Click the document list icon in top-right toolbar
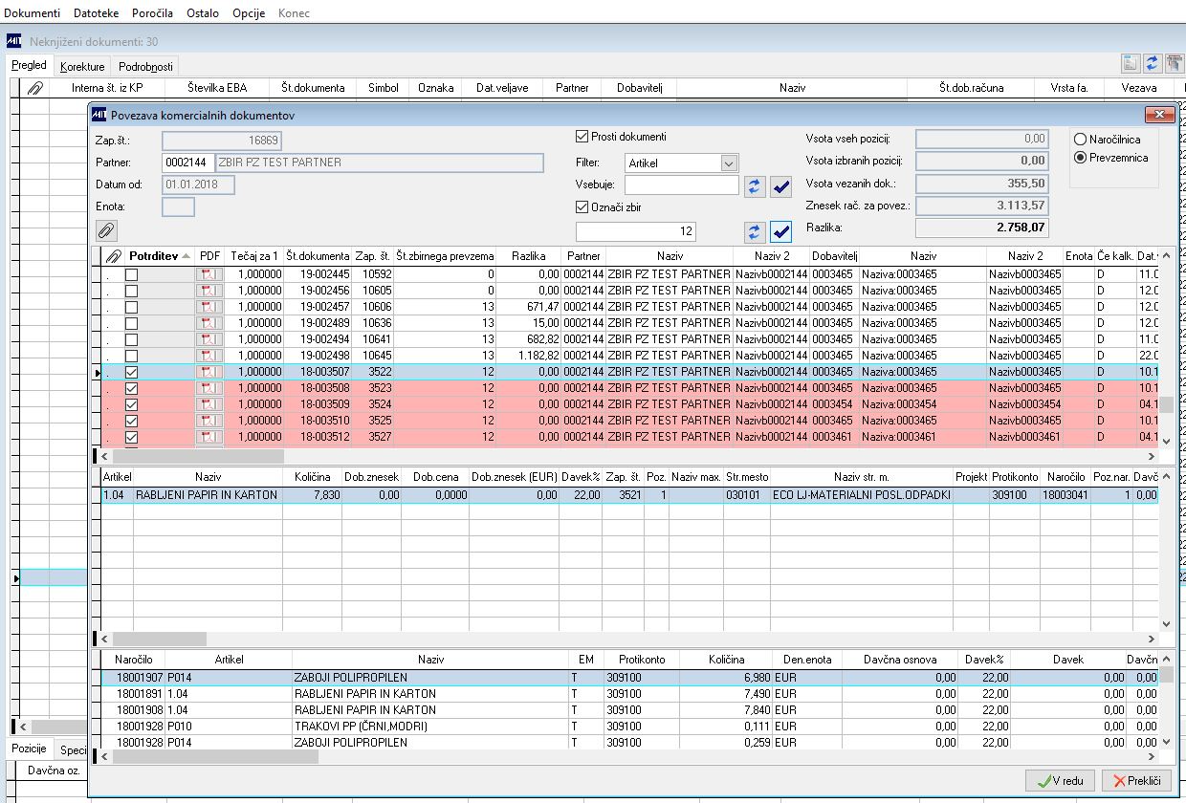The image size is (1186, 803). tap(1131, 63)
